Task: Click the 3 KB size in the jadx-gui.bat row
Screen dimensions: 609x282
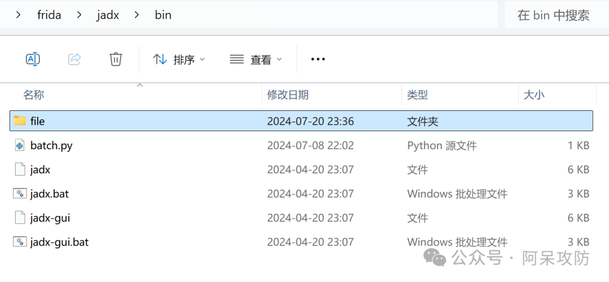Action: tap(578, 243)
